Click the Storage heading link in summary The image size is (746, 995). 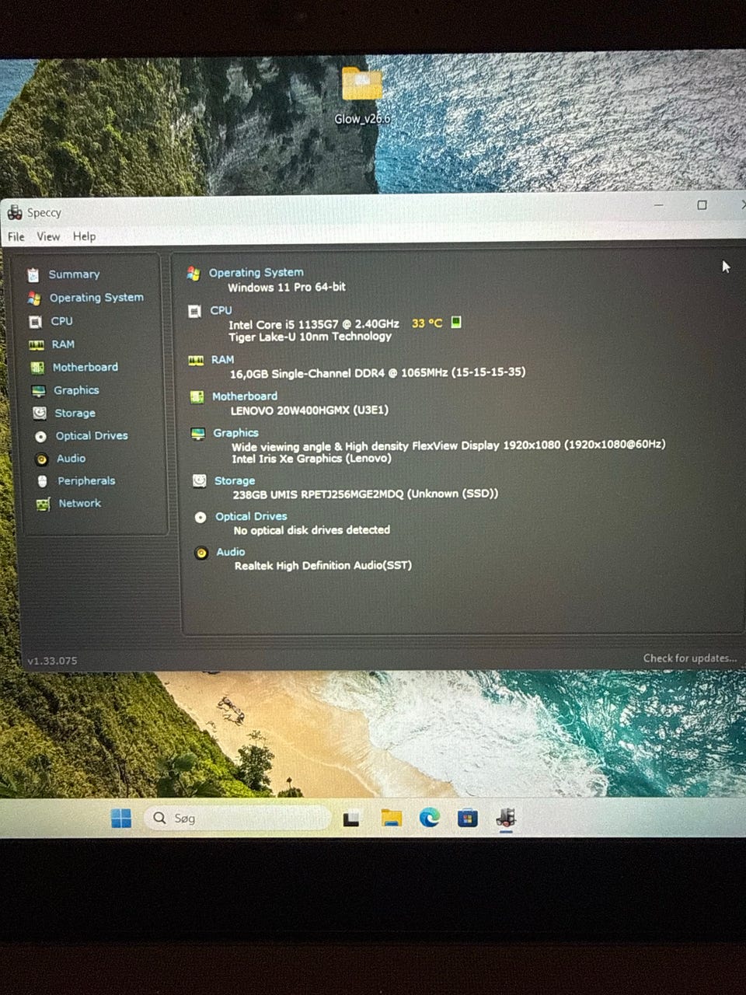pos(235,481)
